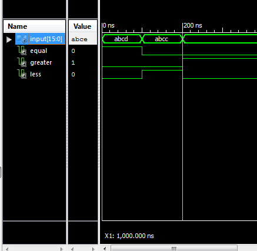Select the greater signal icon

point(22,62)
